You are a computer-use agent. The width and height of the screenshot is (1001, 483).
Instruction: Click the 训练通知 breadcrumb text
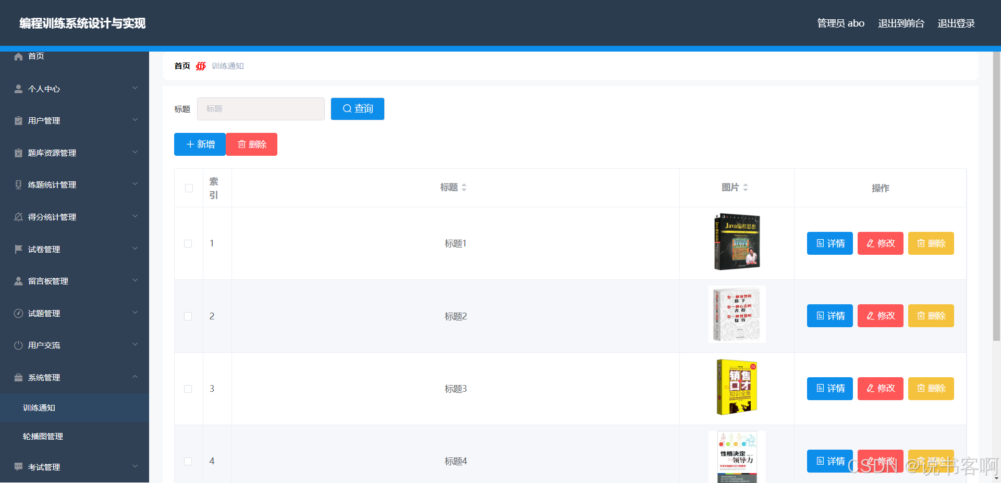click(x=228, y=66)
